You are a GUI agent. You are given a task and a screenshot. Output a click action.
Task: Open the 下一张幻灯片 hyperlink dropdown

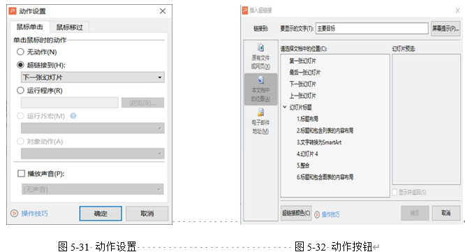93,77
